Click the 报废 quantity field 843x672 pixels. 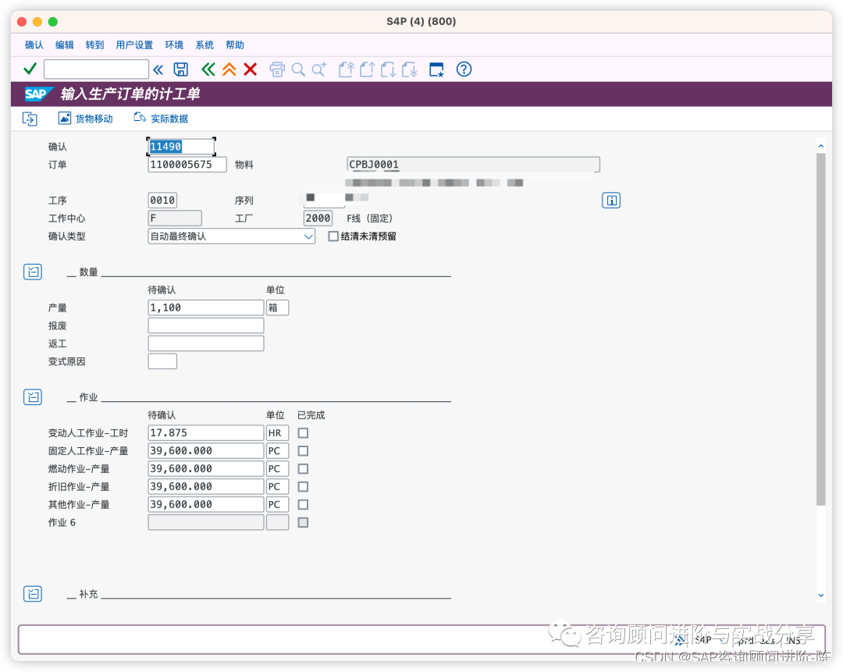206,325
